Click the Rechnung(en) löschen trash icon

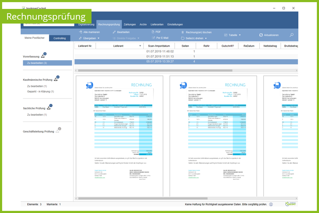pyautogui.click(x=183, y=32)
